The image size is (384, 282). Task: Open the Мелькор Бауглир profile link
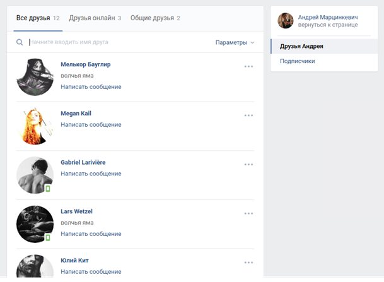pyautogui.click(x=86, y=64)
